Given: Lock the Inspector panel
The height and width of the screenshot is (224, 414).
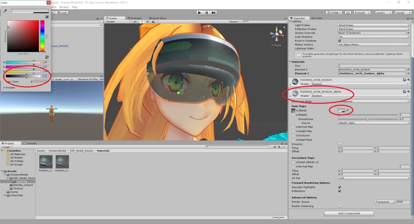Looking at the screenshot, I should tap(408, 18).
